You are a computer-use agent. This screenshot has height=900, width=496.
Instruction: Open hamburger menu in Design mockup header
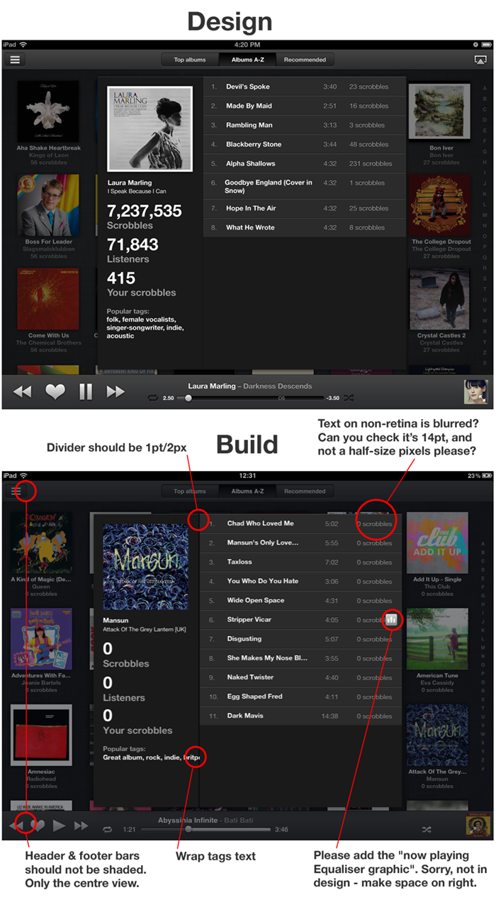point(14,60)
